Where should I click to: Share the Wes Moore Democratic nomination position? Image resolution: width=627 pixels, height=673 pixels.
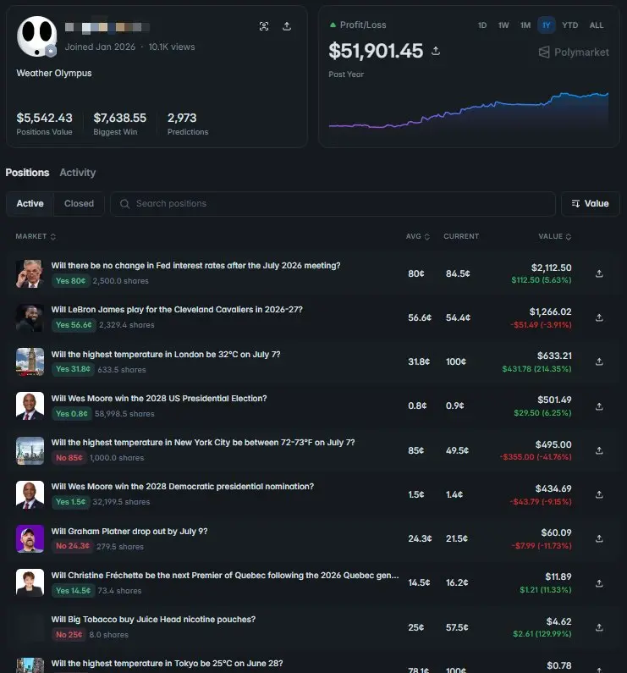point(599,495)
